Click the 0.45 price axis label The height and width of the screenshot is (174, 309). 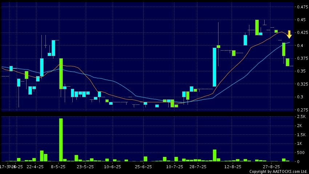tap(301, 20)
